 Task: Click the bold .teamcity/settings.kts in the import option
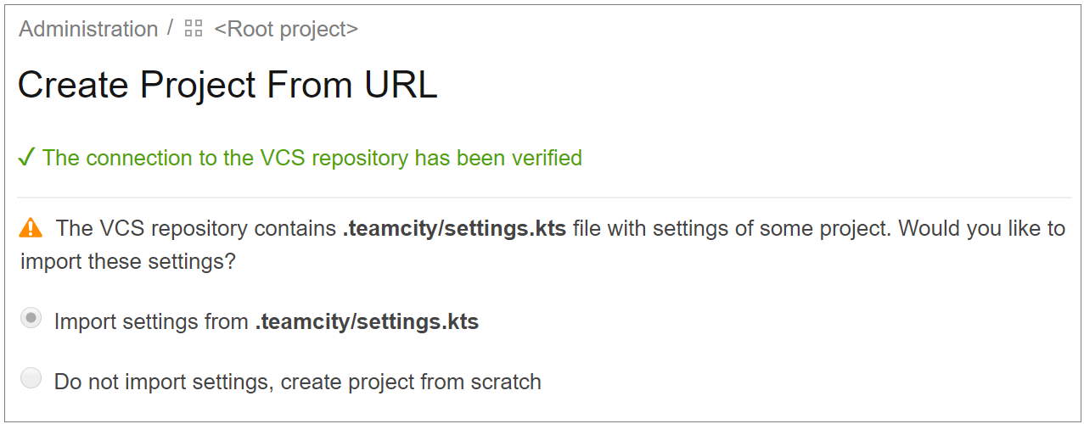coord(367,322)
